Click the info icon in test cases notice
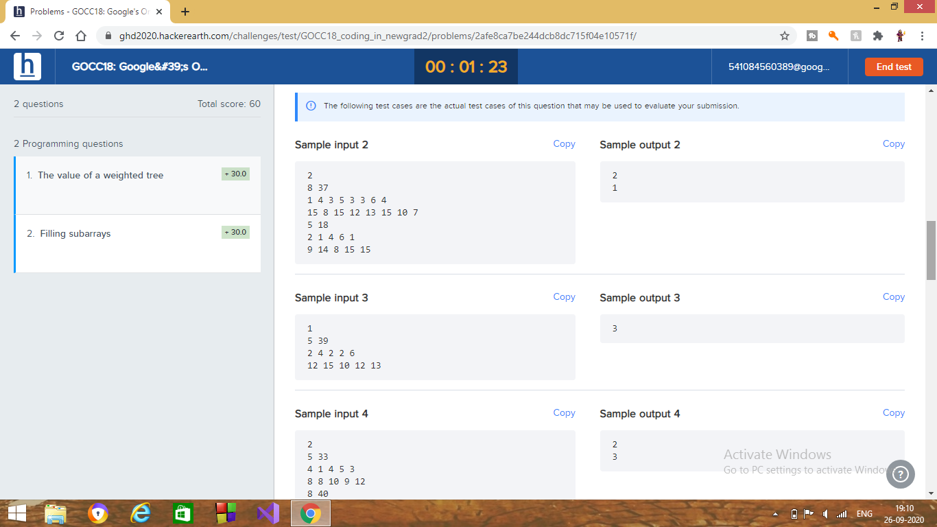Image resolution: width=937 pixels, height=527 pixels. 311,106
